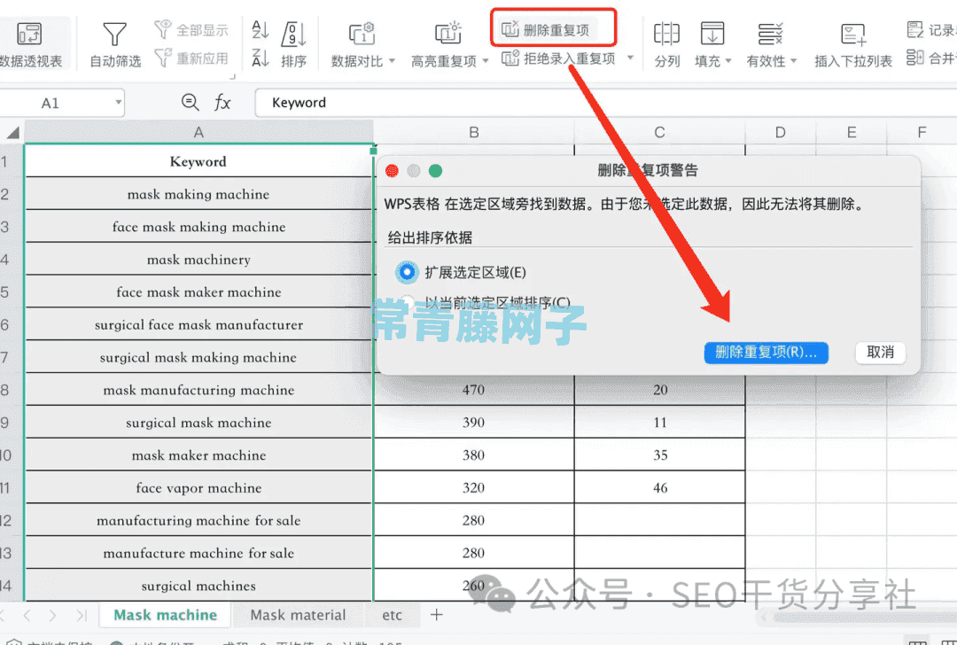Click the blue 删除重复项(R)... dialog button
The image size is (957, 645).
pos(766,352)
